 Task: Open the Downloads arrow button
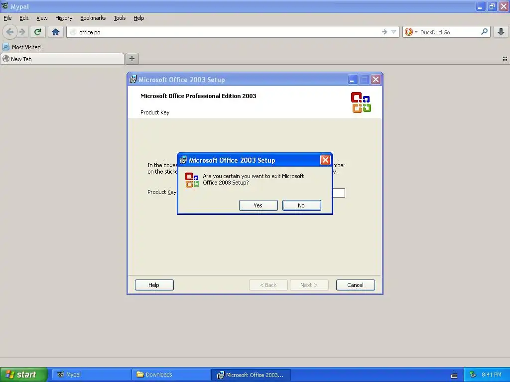click(x=501, y=32)
